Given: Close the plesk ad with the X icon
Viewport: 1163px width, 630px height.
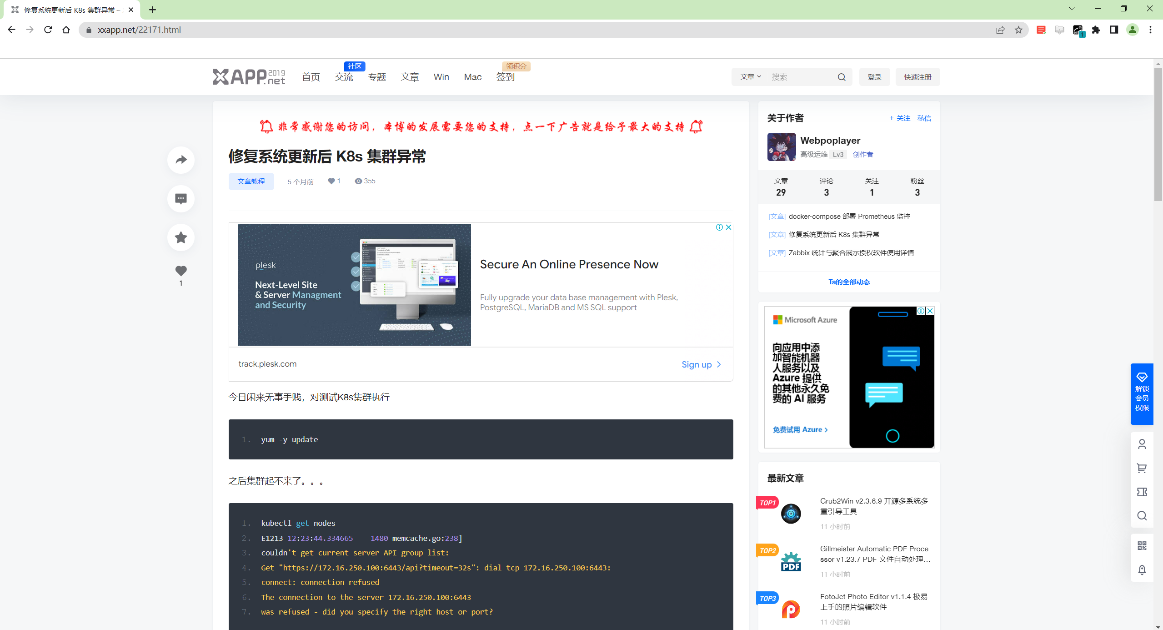Looking at the screenshot, I should [728, 227].
